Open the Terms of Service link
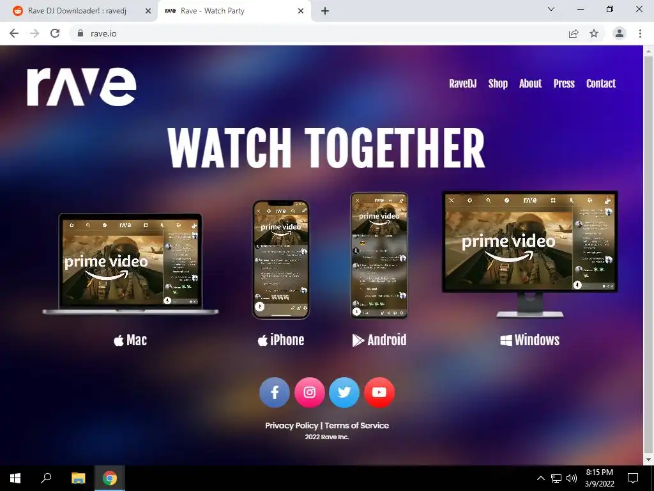This screenshot has width=654, height=491. point(356,425)
